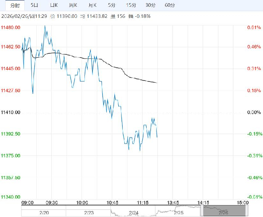The height and width of the screenshot is (217, 263).
Task: Click the 11410.00 price axis label
Action: pyautogui.click(x=11, y=112)
